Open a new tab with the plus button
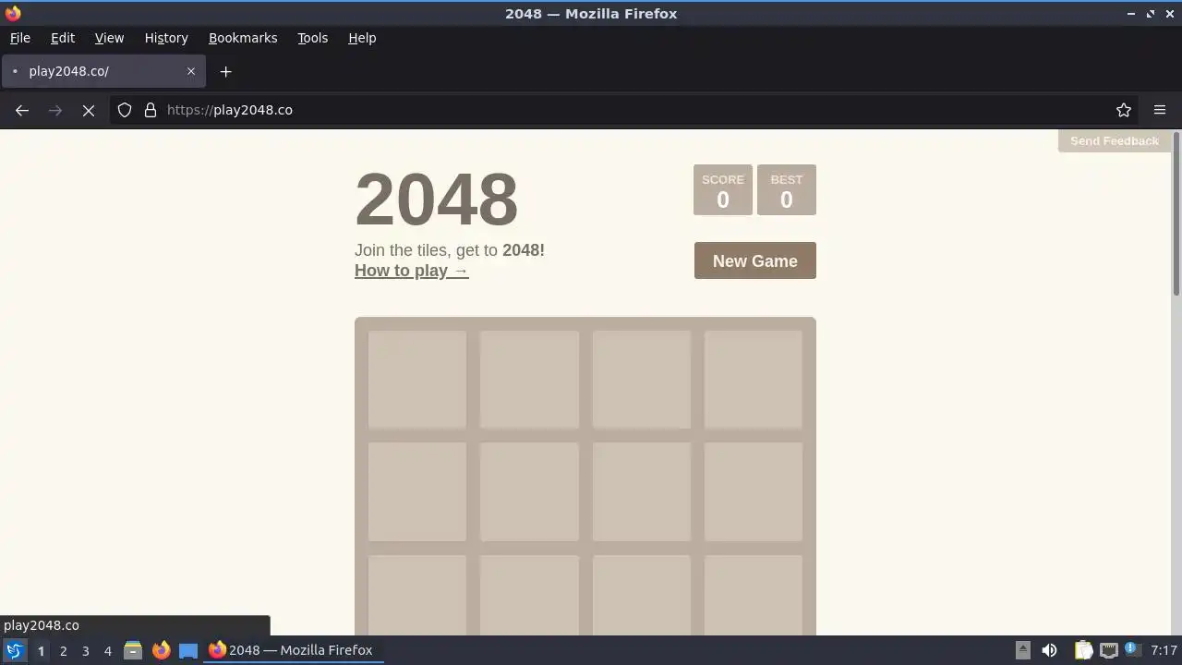Image resolution: width=1182 pixels, height=665 pixels. [x=225, y=71]
